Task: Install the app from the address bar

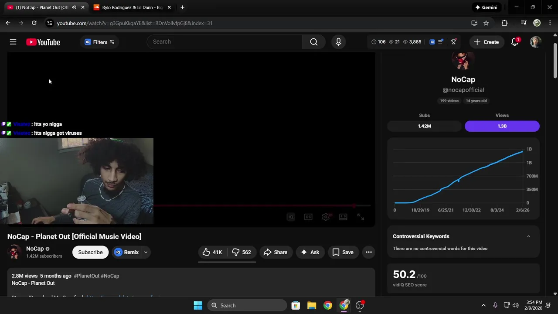Action: coord(474,23)
